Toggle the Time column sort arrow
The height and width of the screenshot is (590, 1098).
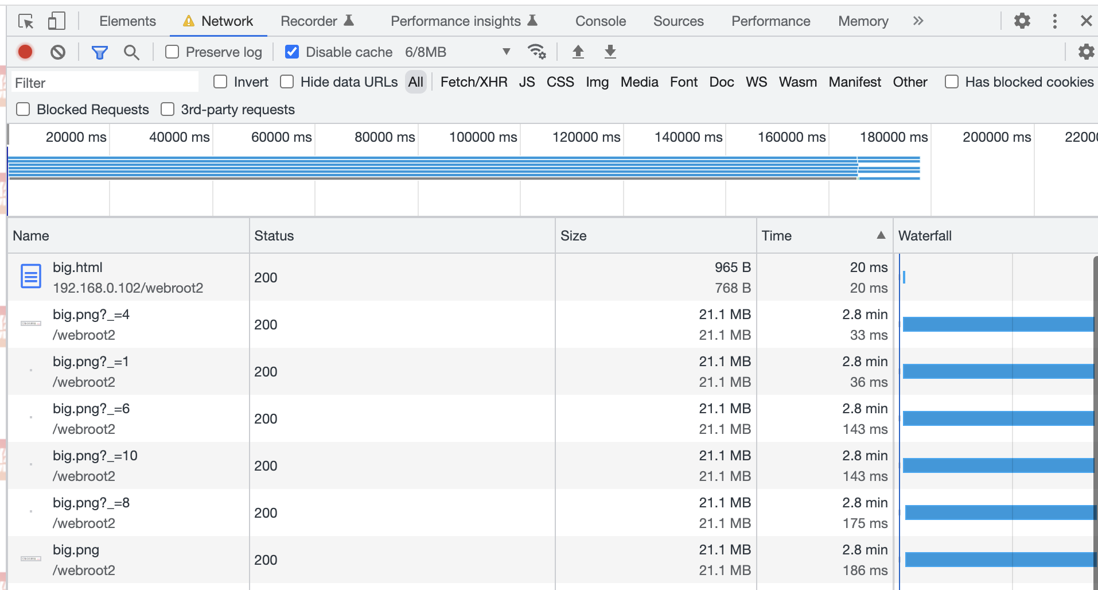point(881,235)
